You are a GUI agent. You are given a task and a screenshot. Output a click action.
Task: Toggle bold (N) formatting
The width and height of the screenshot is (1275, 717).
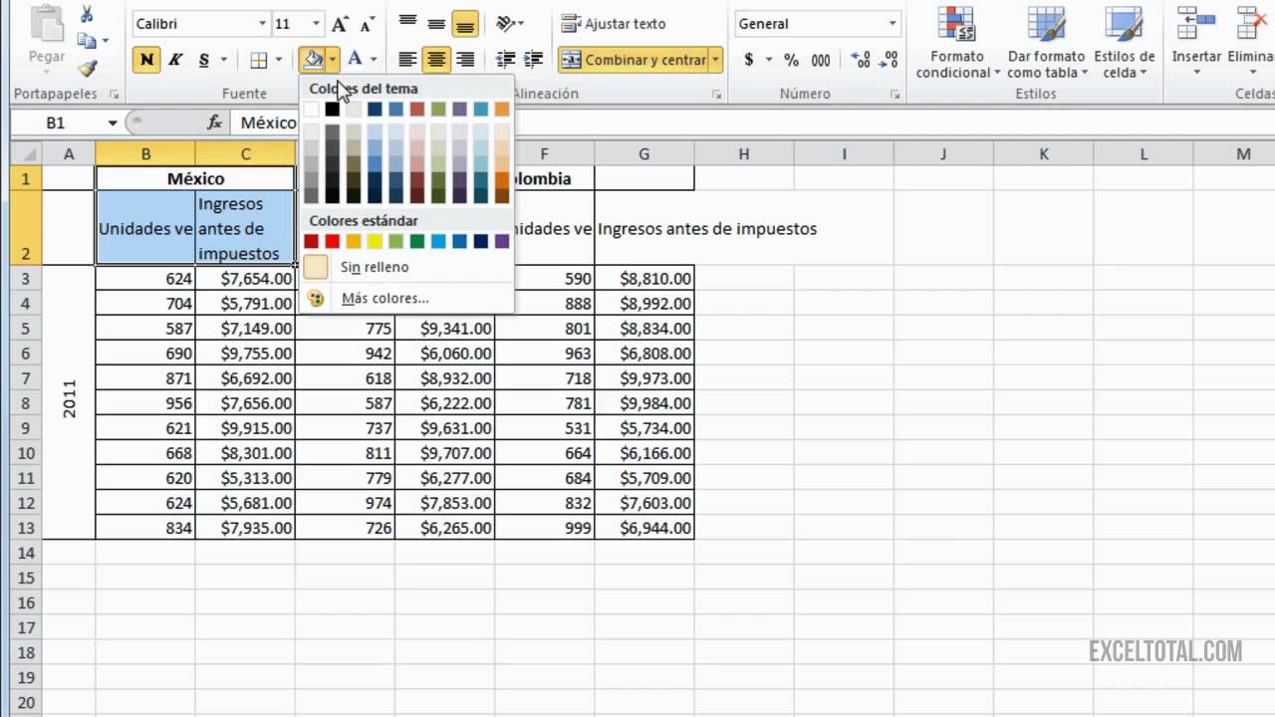click(146, 60)
